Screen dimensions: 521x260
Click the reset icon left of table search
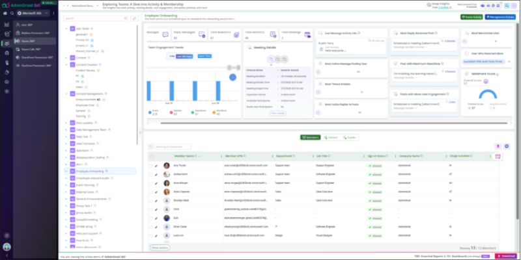click(x=150, y=146)
